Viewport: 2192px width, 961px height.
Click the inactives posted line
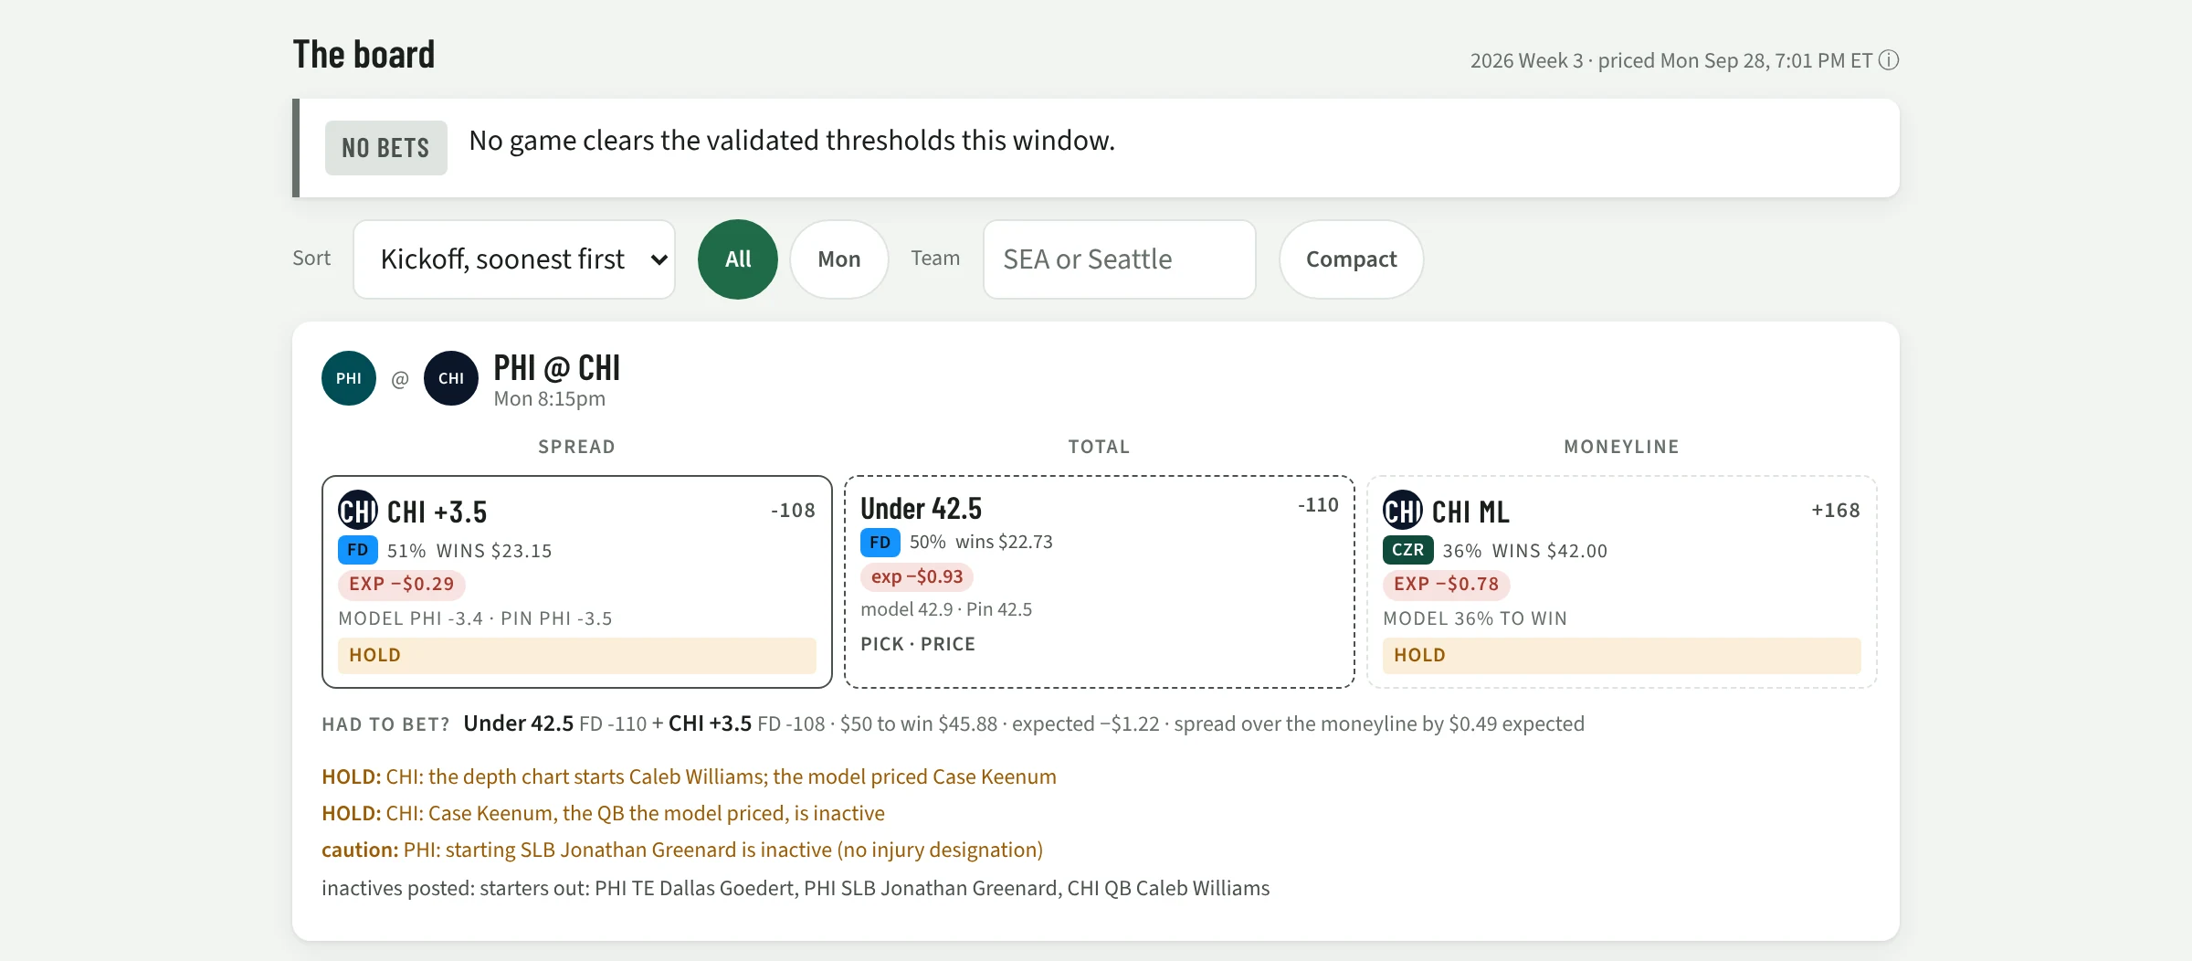796,889
